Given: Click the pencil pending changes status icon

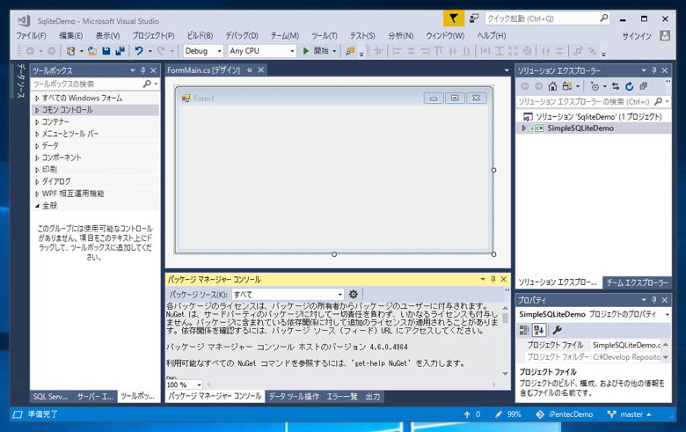Looking at the screenshot, I should (x=499, y=414).
